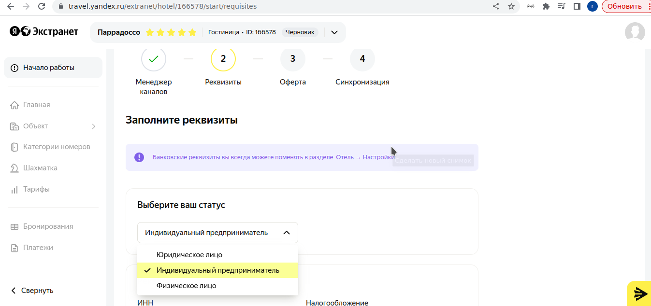Click the Яндекс Экстранет logo
Viewport: 651px width, 306px height.
(44, 32)
